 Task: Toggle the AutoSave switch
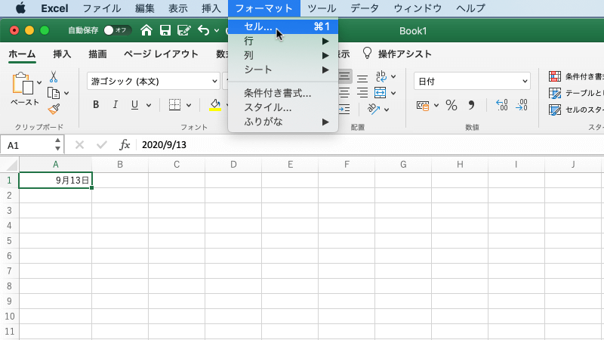tap(118, 30)
